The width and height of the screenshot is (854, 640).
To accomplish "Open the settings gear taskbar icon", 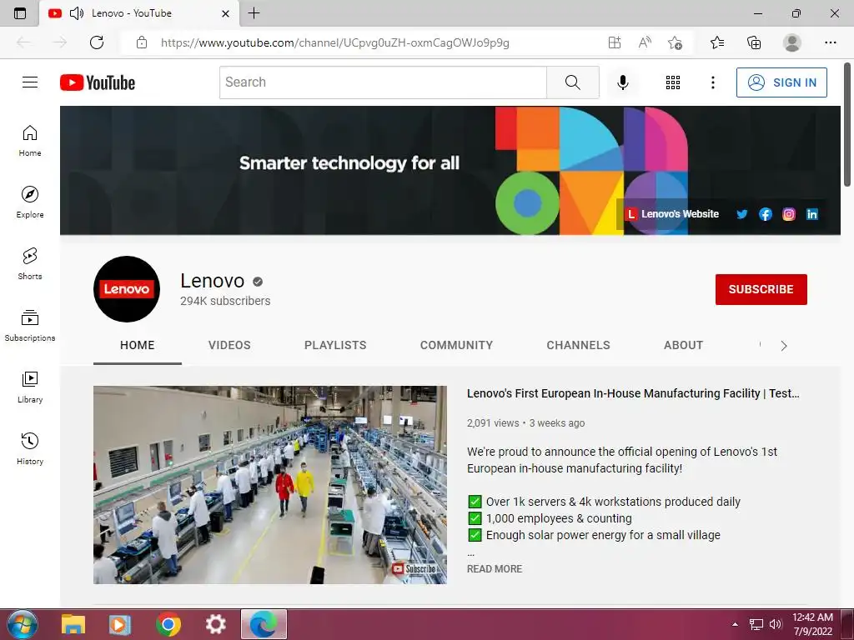I will coord(216,624).
